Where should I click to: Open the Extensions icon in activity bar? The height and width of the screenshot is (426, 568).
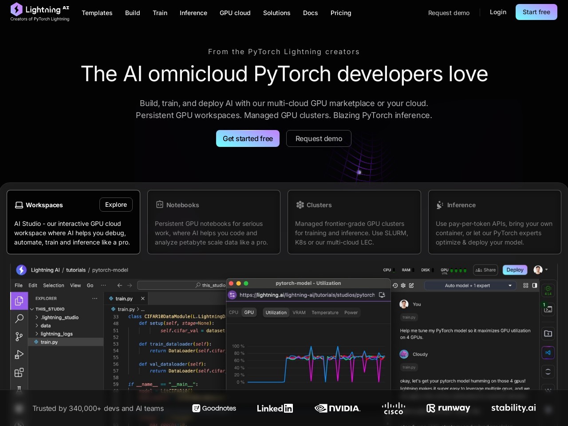(19, 373)
